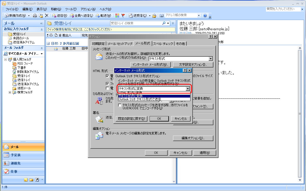Collapse the 日付: 2 か月前以前 group
306x191 pixels.
48,44
